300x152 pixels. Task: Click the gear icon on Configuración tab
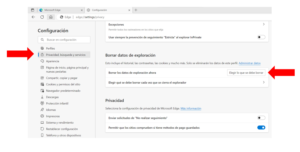[x=88, y=10]
